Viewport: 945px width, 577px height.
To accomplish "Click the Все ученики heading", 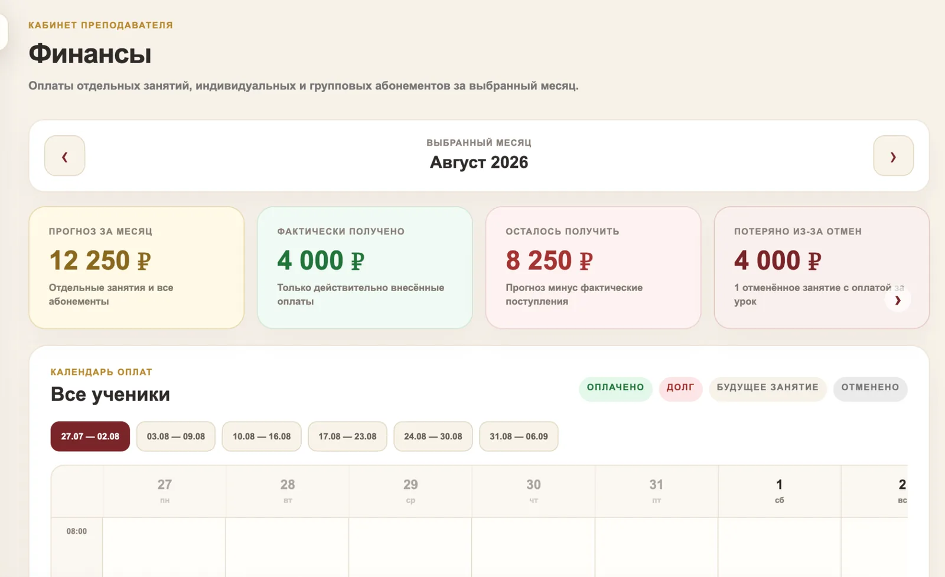I will tap(110, 394).
